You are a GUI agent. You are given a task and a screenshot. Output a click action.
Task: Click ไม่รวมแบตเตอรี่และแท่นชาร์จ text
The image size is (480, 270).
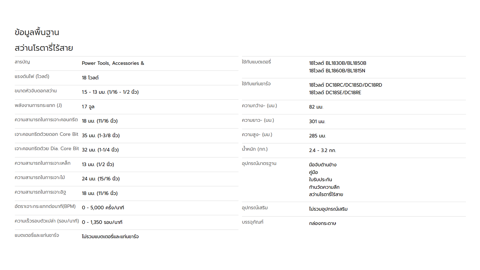tap(110, 236)
